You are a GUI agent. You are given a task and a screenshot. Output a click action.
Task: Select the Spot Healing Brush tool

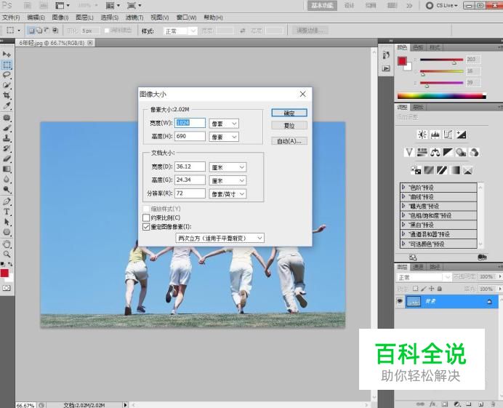pyautogui.click(x=7, y=118)
